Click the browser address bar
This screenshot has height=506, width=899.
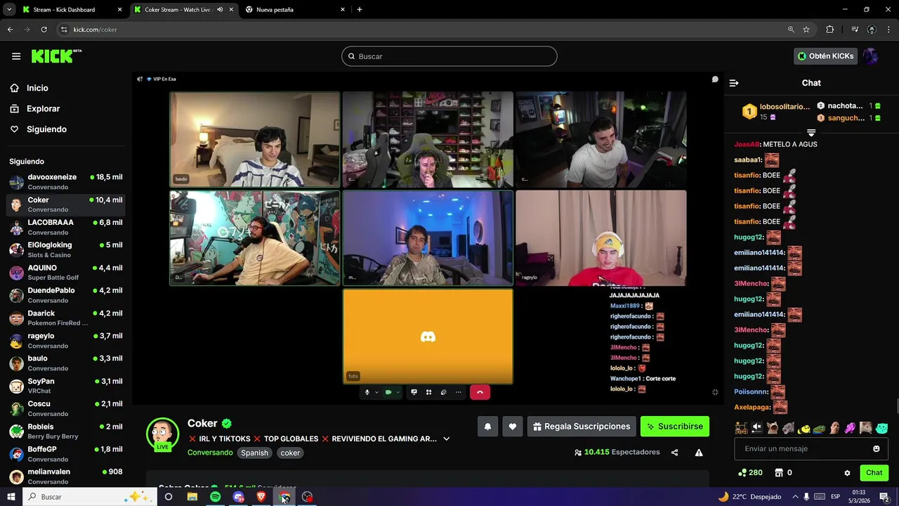click(421, 30)
